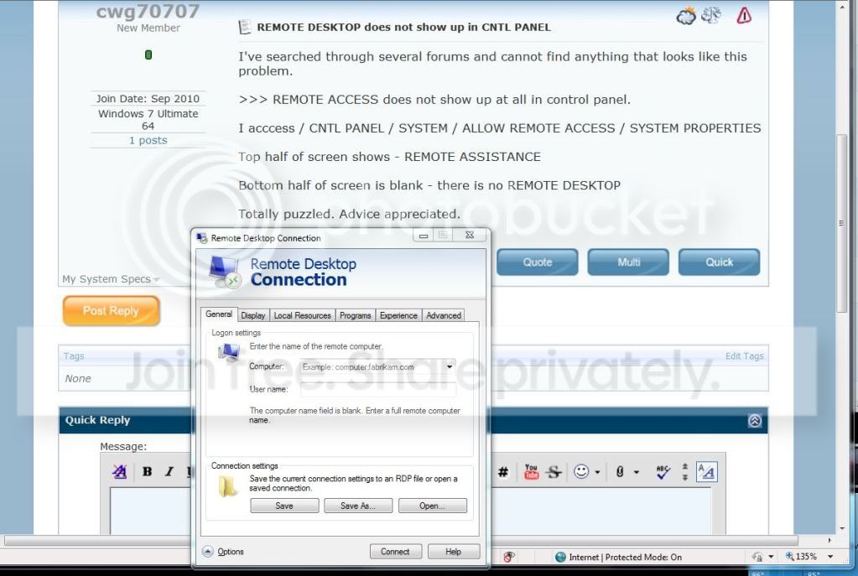Click the "Join Date: Sep 2010" text
858x576 pixels.
pos(148,98)
